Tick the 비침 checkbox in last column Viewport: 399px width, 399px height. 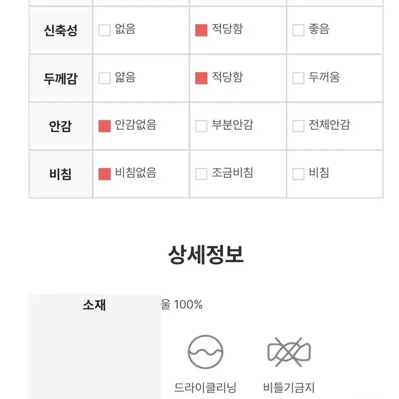[x=298, y=174]
